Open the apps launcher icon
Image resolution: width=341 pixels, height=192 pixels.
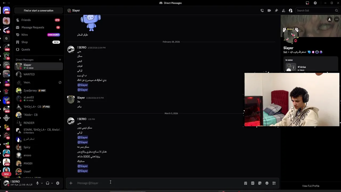pyautogui.click(x=274, y=183)
